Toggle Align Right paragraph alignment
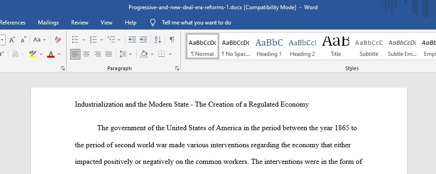Viewport: 436px width, 174px height. (97, 54)
